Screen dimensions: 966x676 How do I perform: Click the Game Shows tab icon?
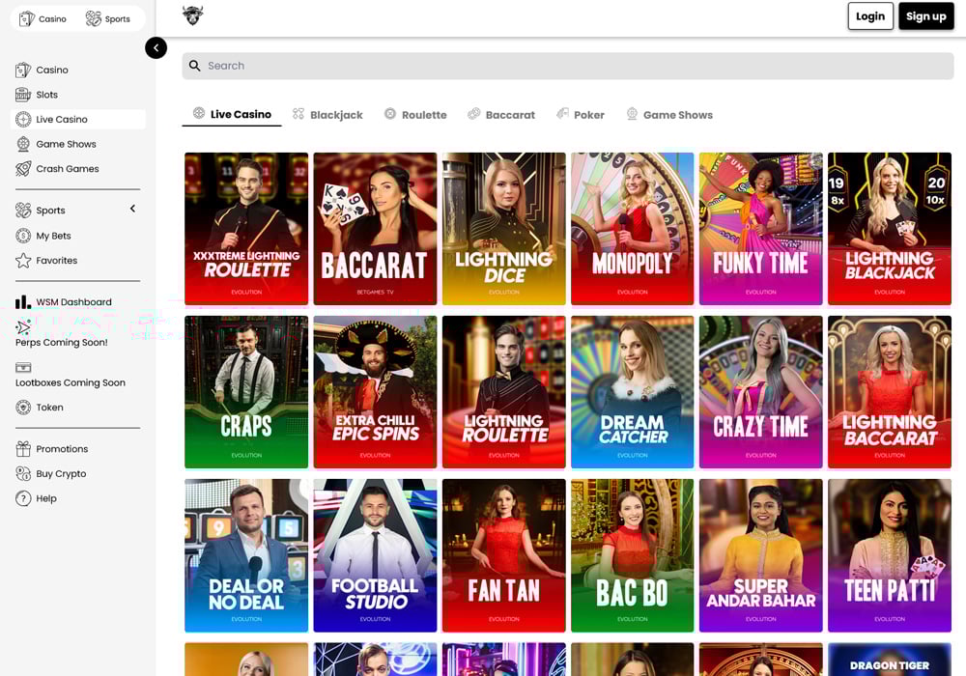[632, 114]
